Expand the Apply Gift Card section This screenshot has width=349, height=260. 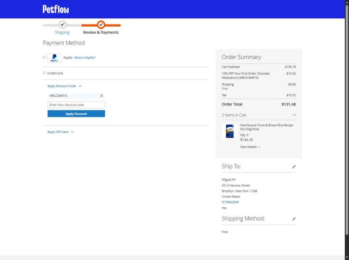click(61, 132)
